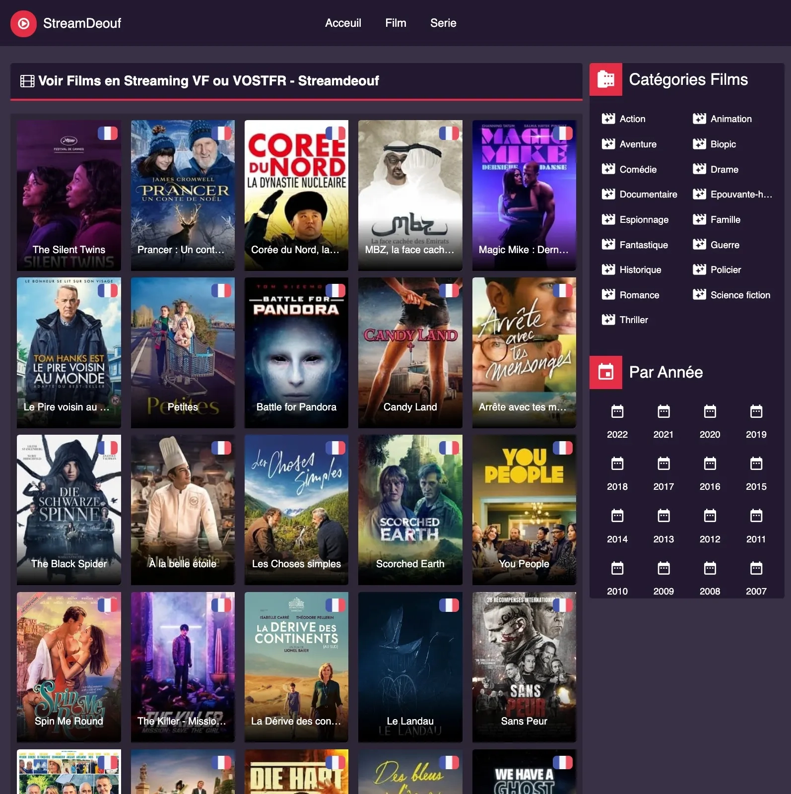The height and width of the screenshot is (794, 791).
Task: Open the Epouvante-h… category link
Action: click(x=741, y=195)
